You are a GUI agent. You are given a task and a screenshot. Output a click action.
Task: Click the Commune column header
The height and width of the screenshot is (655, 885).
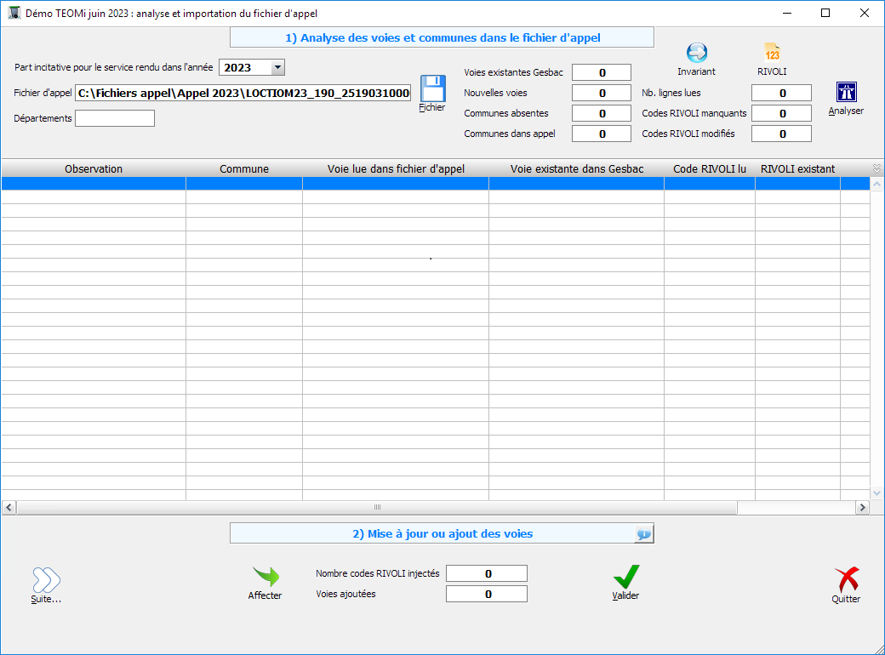tap(244, 169)
